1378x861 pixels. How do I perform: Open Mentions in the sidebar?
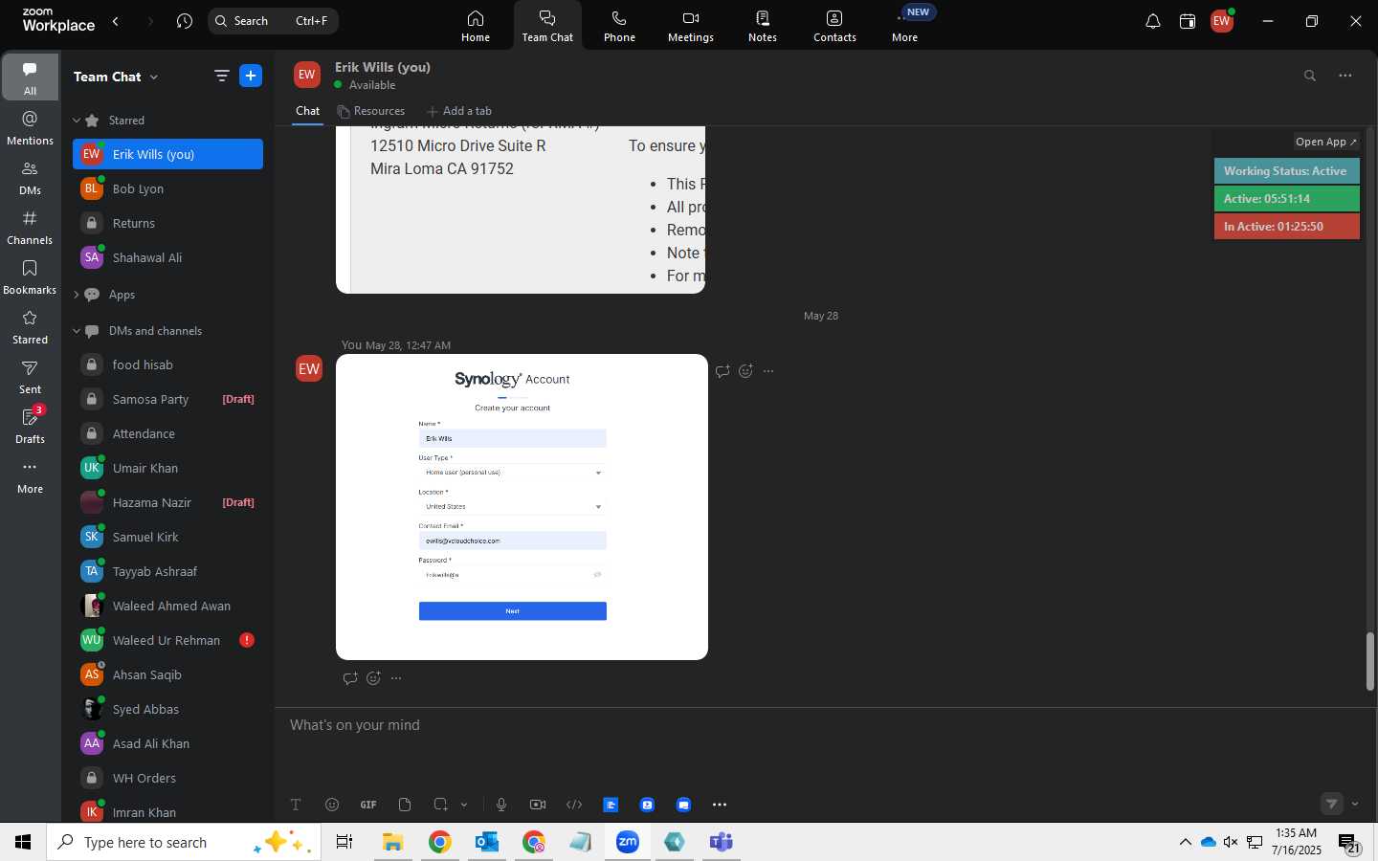pyautogui.click(x=30, y=128)
